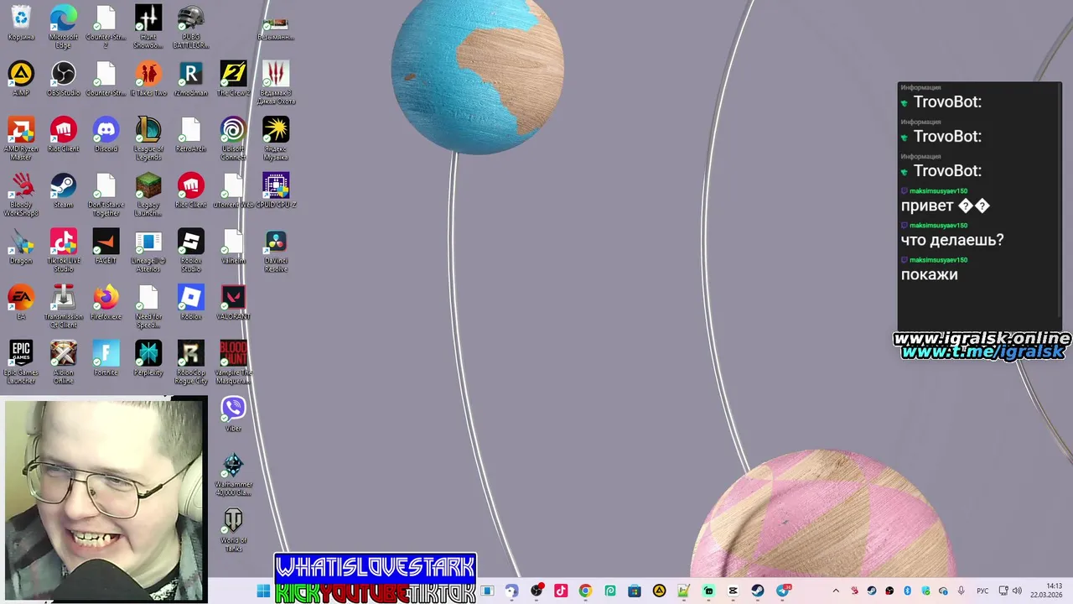The height and width of the screenshot is (604, 1073).
Task: Click the Viber desktop icon
Action: (233, 414)
